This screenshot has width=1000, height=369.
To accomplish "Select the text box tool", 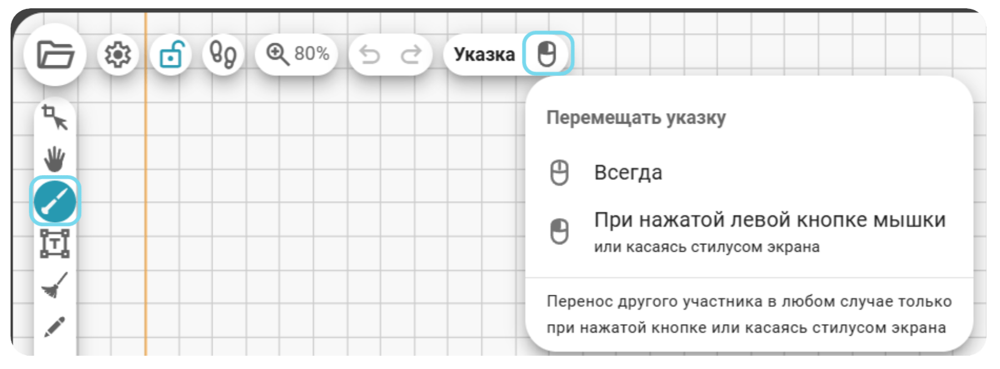I will pos(55,243).
